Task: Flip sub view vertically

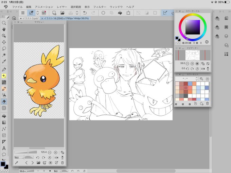Action: [63, 158]
